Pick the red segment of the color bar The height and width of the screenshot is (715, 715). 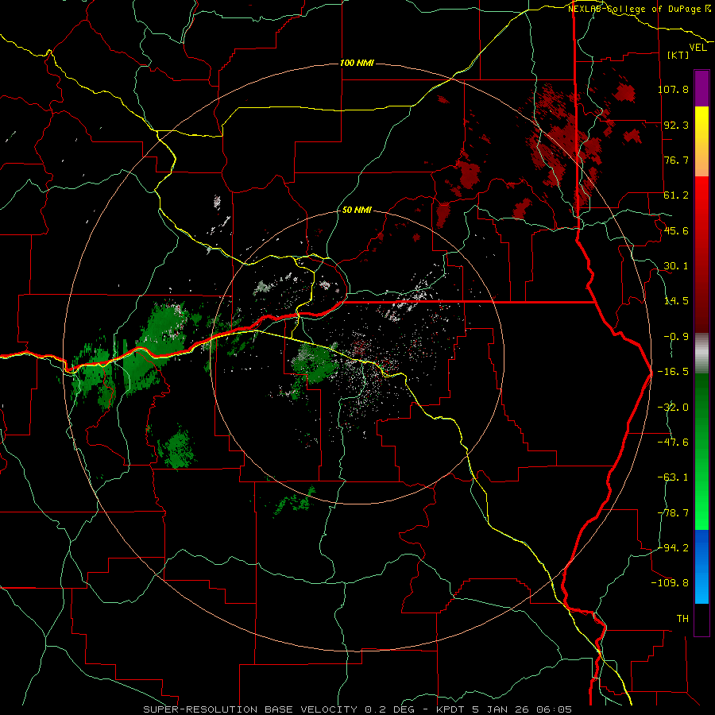[x=701, y=254]
